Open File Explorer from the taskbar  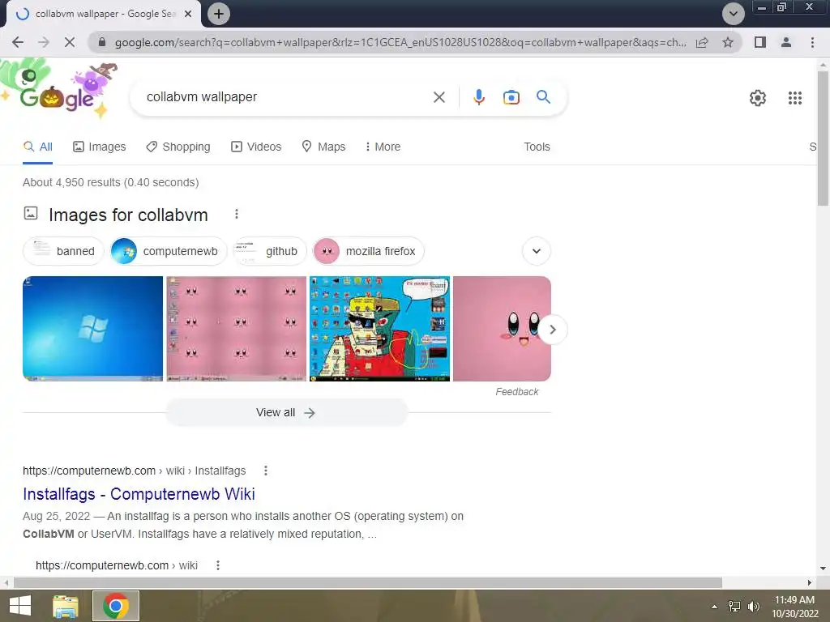[x=66, y=606]
